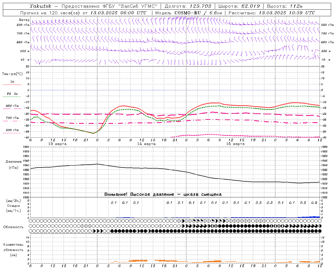Select the "14 марта" date label
335x268 pixels.
coord(146,144)
